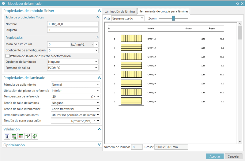Viewport: 245px width, 161px height.
Task: Open laminate information report icon
Action: (x=7, y=136)
